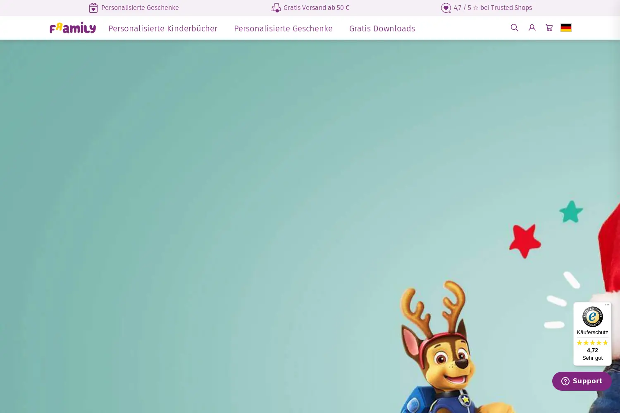Open the search magnifier icon
620x413 pixels.
tap(514, 28)
